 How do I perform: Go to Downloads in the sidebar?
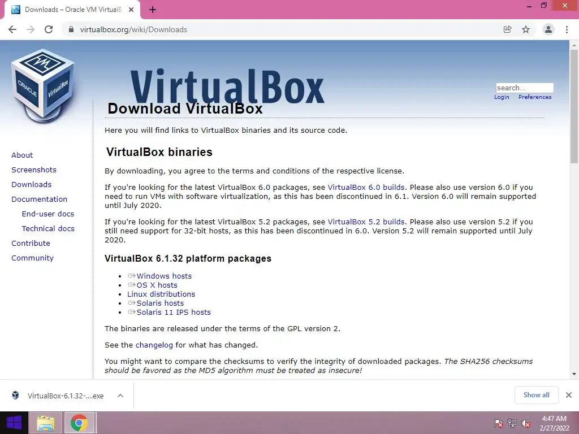[x=32, y=185]
